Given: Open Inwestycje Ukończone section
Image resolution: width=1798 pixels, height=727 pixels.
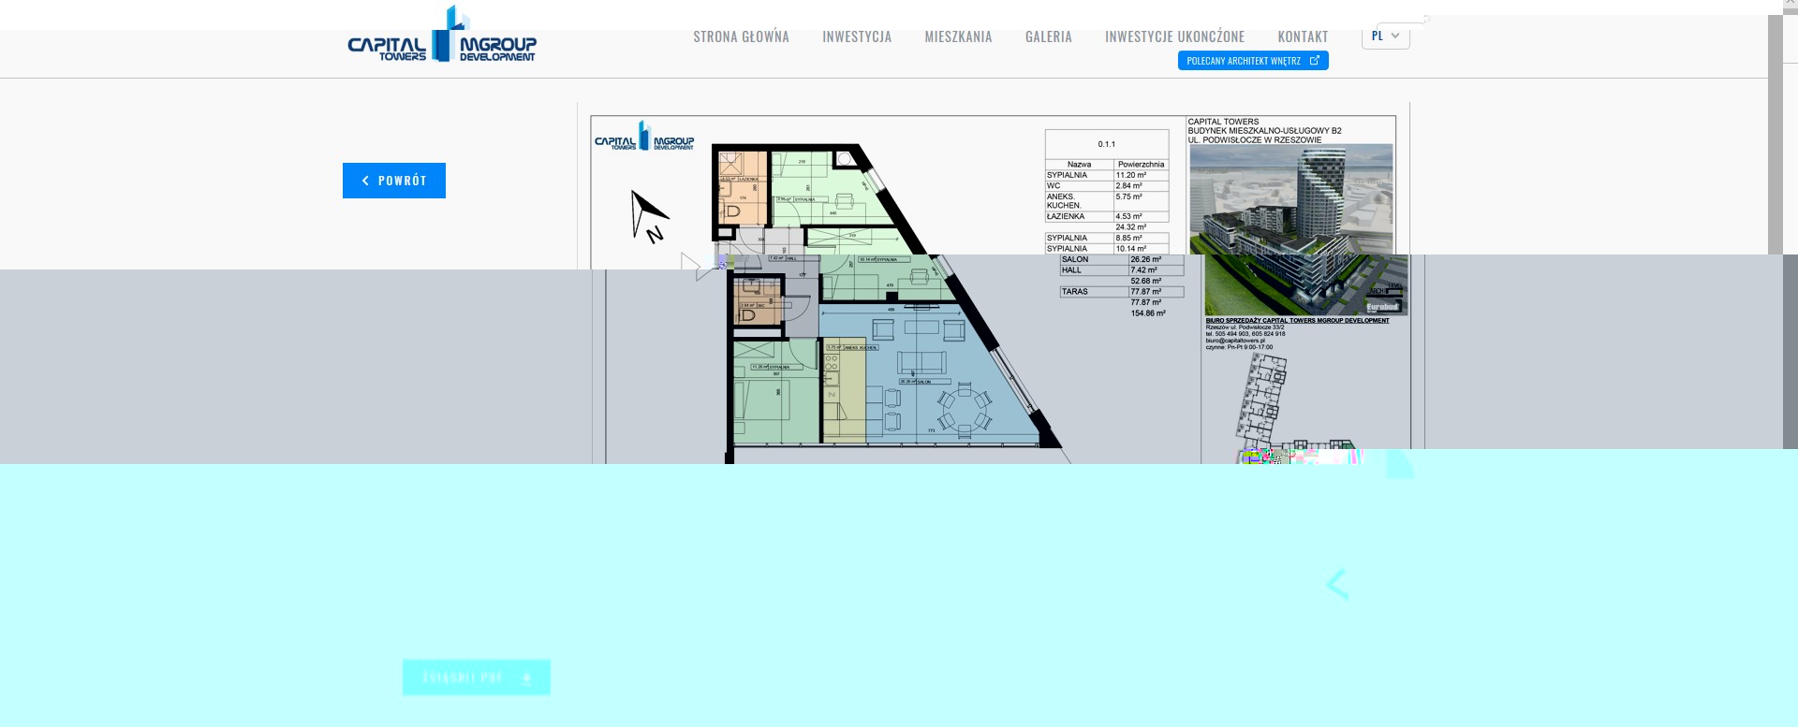Looking at the screenshot, I should (x=1174, y=36).
